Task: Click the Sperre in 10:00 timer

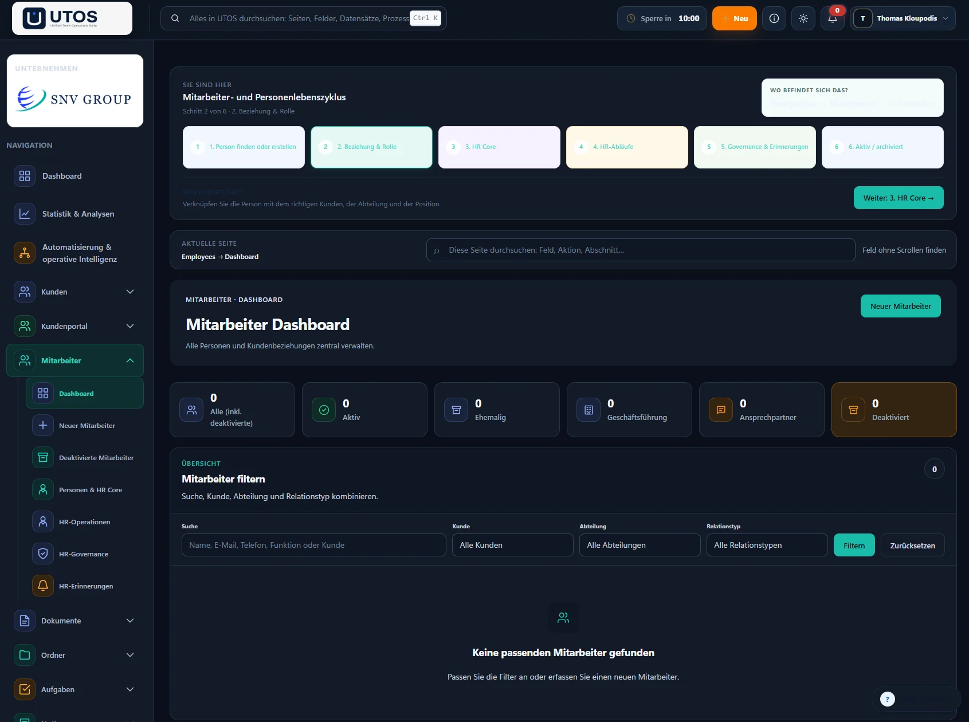Action: click(x=662, y=18)
